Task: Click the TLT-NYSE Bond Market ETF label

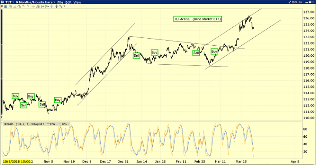Action: (x=197, y=19)
